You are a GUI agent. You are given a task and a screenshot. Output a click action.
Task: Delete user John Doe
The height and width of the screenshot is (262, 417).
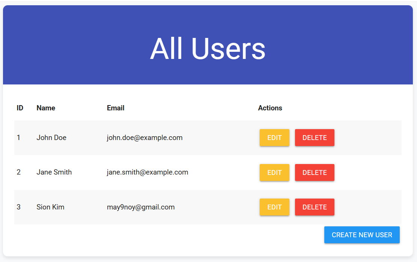(x=315, y=137)
